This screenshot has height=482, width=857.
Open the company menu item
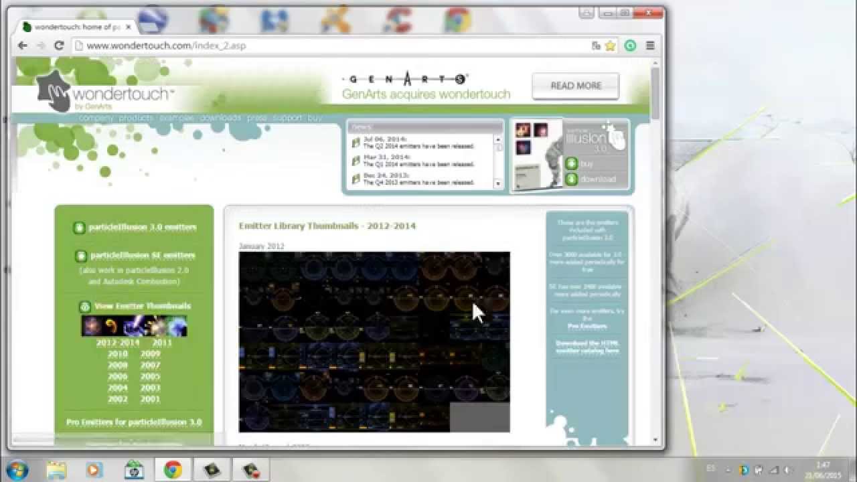click(x=96, y=118)
